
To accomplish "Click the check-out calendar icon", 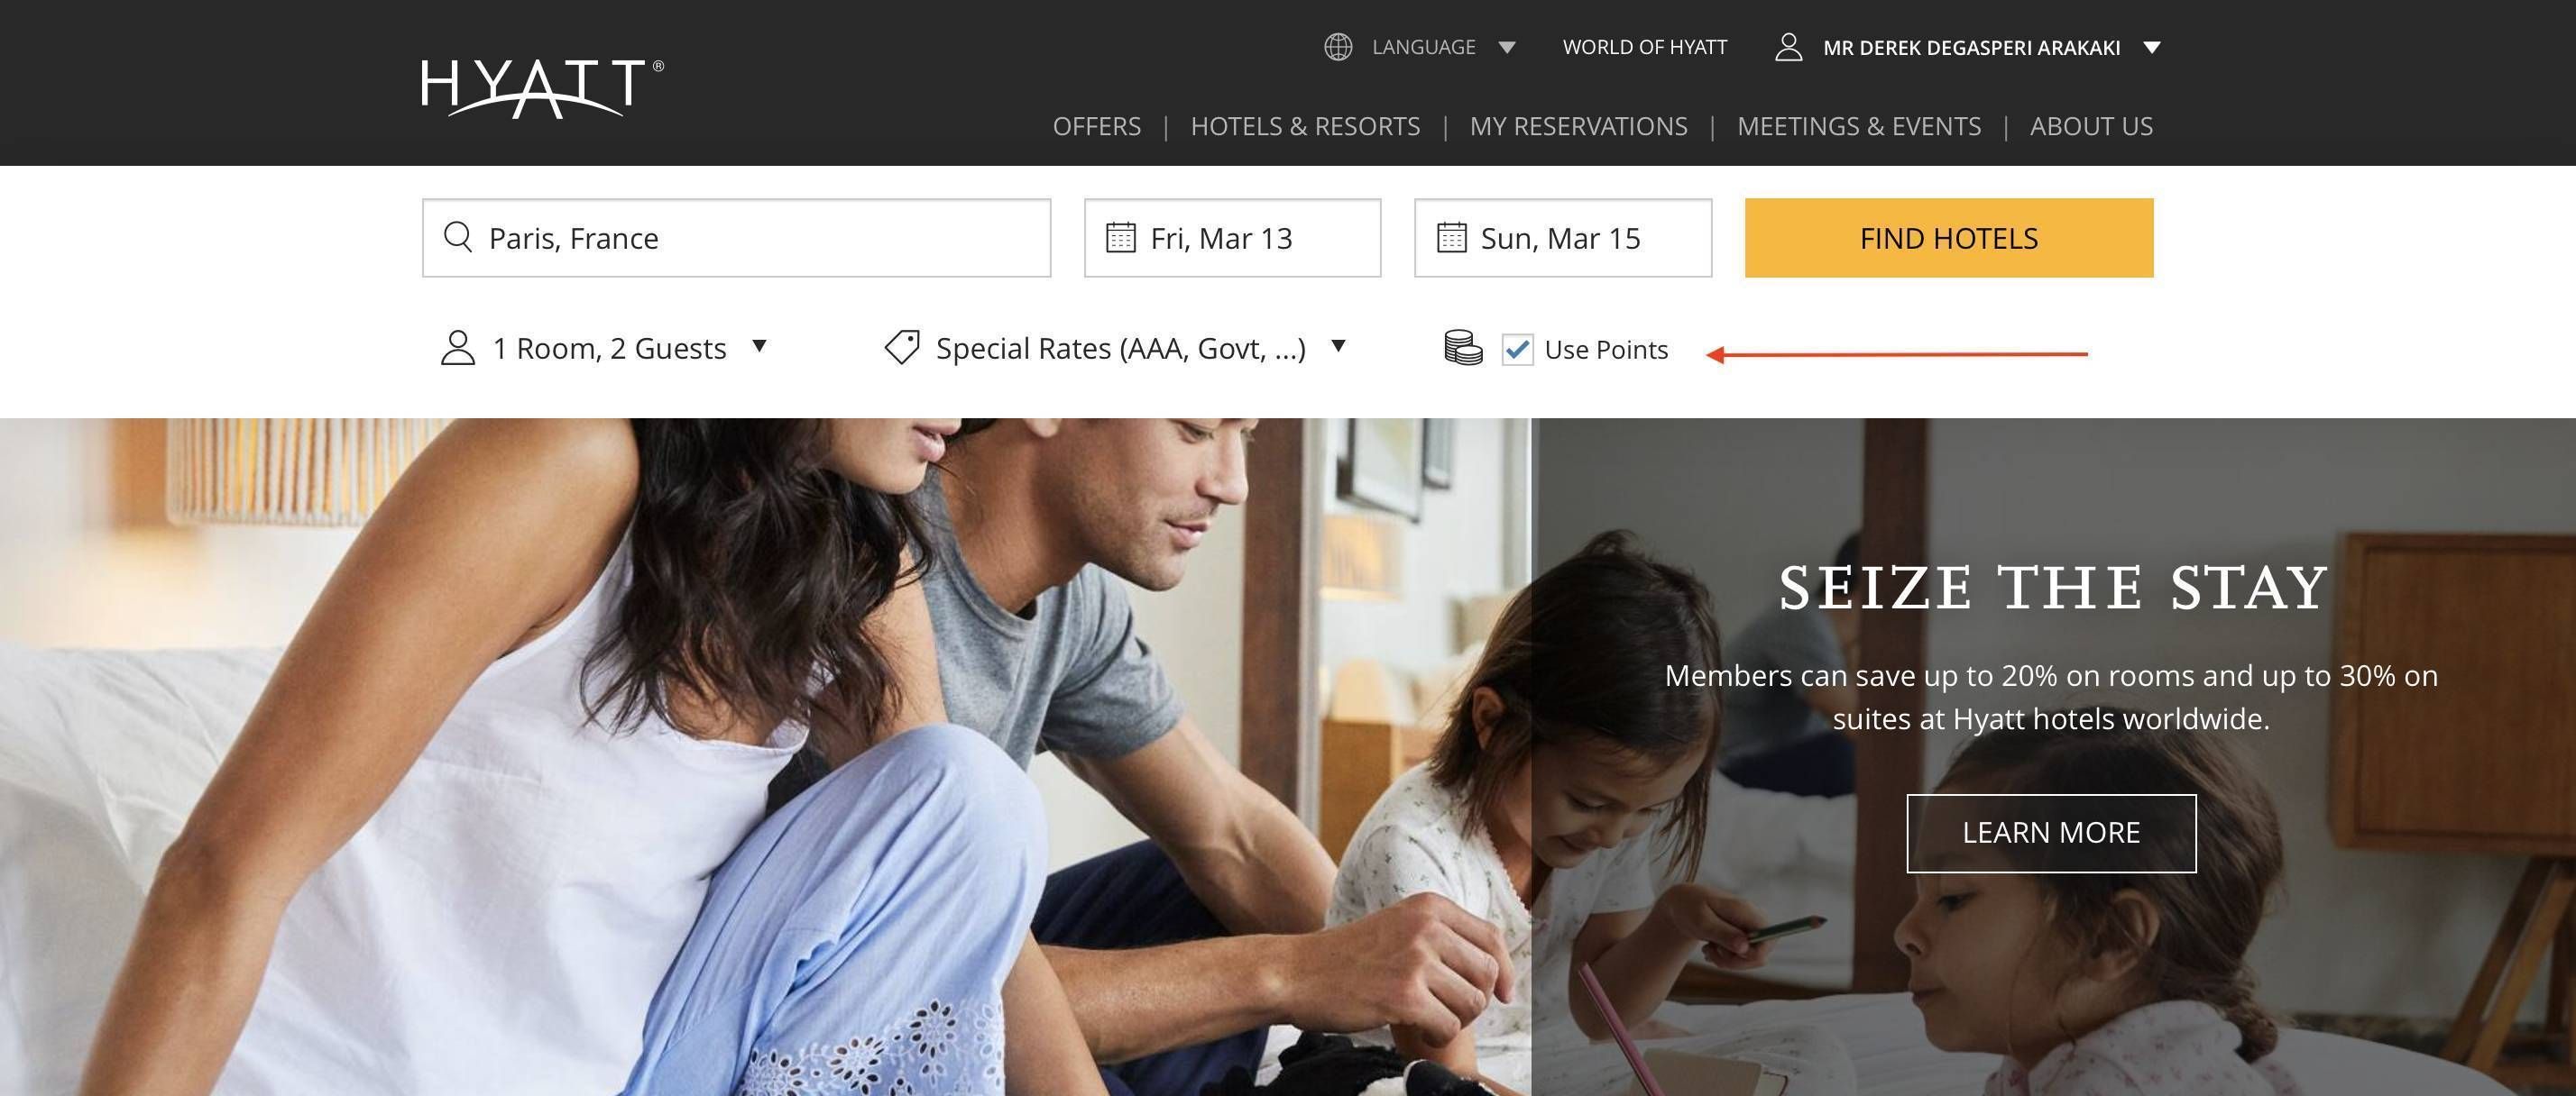I will coord(1451,238).
